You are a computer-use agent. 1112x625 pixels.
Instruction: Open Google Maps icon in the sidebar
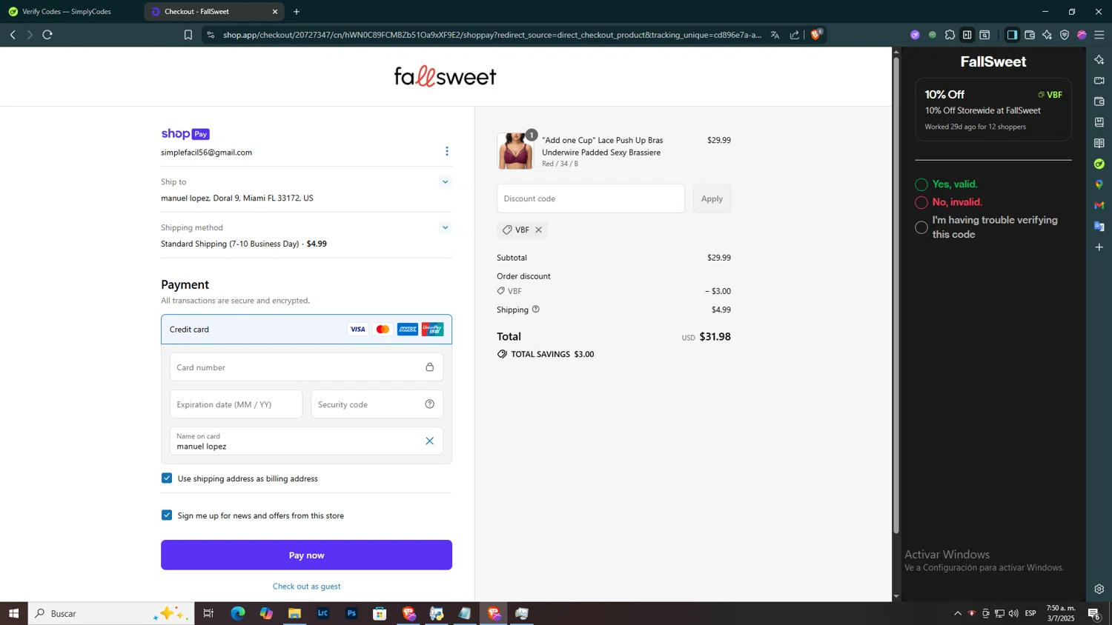pyautogui.click(x=1099, y=184)
